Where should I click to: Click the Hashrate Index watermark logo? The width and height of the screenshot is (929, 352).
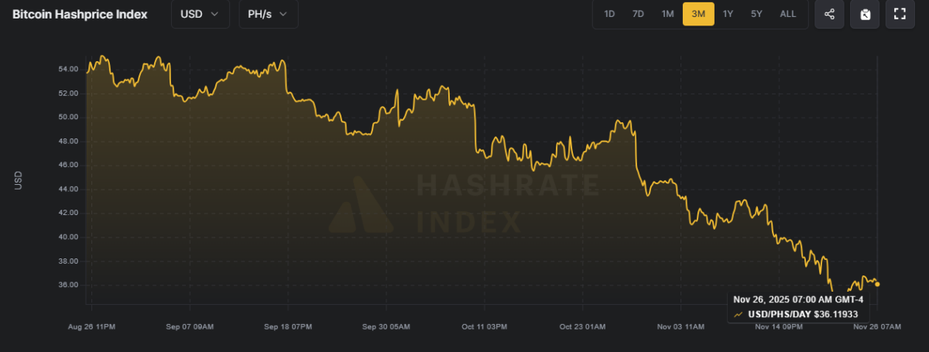[361, 205]
